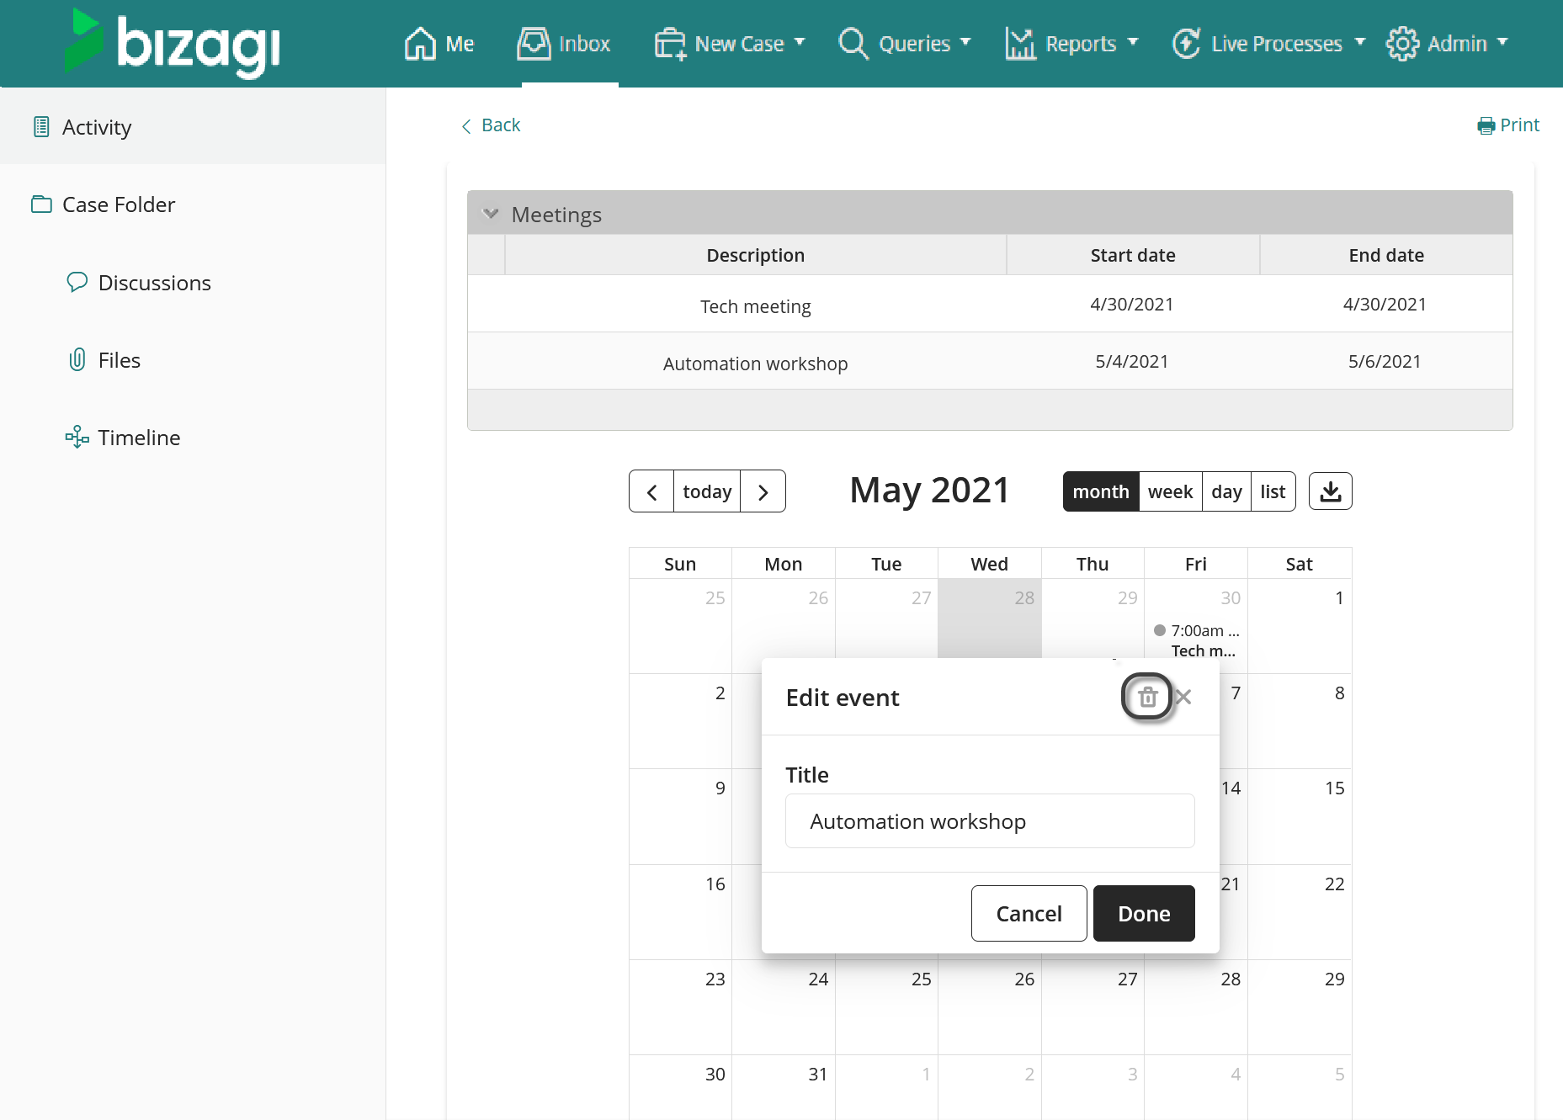Expand the New Case dropdown

pos(730,44)
